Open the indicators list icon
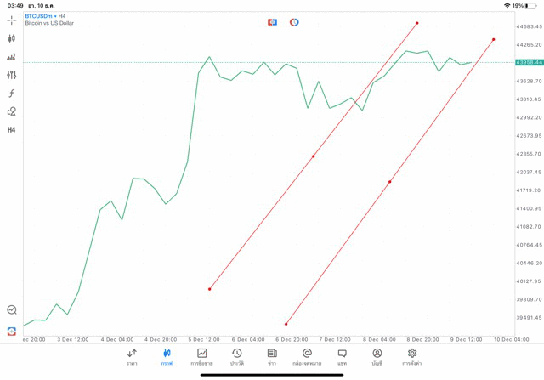Image resolution: width=544 pixels, height=380 pixels. pos(12,57)
